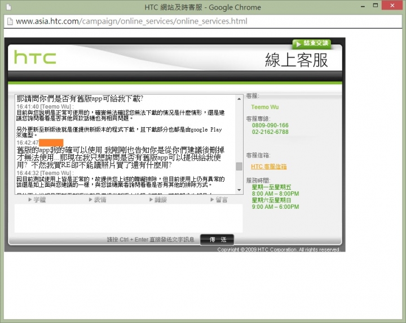The image size is (406, 323).
Task: Click the 服務時間 label
Action: pos(258,181)
